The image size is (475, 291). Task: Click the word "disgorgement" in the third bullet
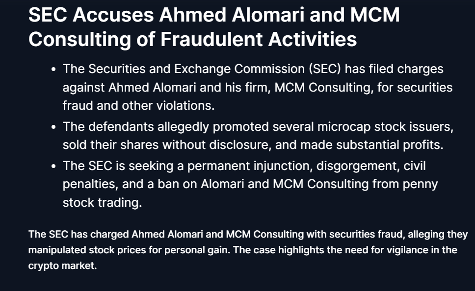coord(355,166)
